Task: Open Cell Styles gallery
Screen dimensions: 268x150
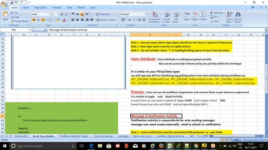Action: (176, 17)
